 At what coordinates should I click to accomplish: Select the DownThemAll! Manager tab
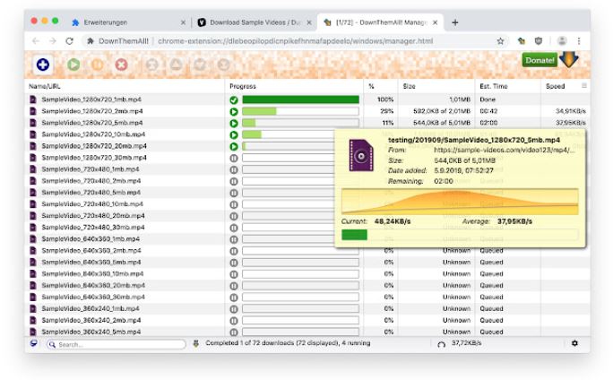pos(381,22)
